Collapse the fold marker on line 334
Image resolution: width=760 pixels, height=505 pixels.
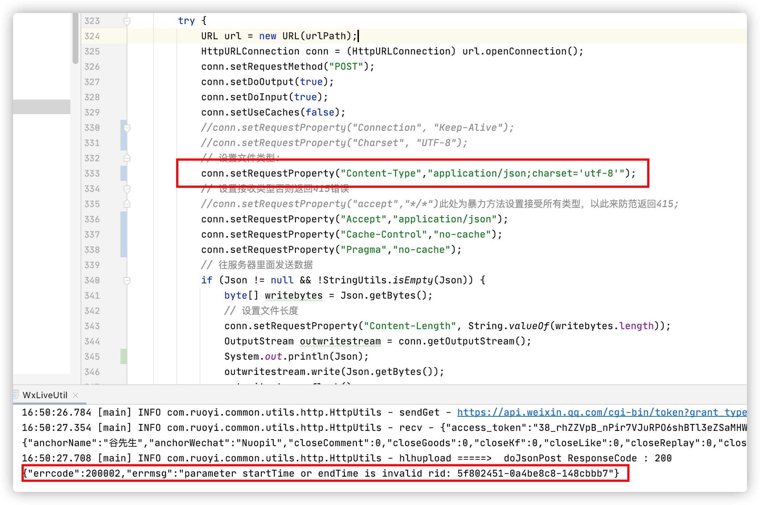click(x=127, y=189)
